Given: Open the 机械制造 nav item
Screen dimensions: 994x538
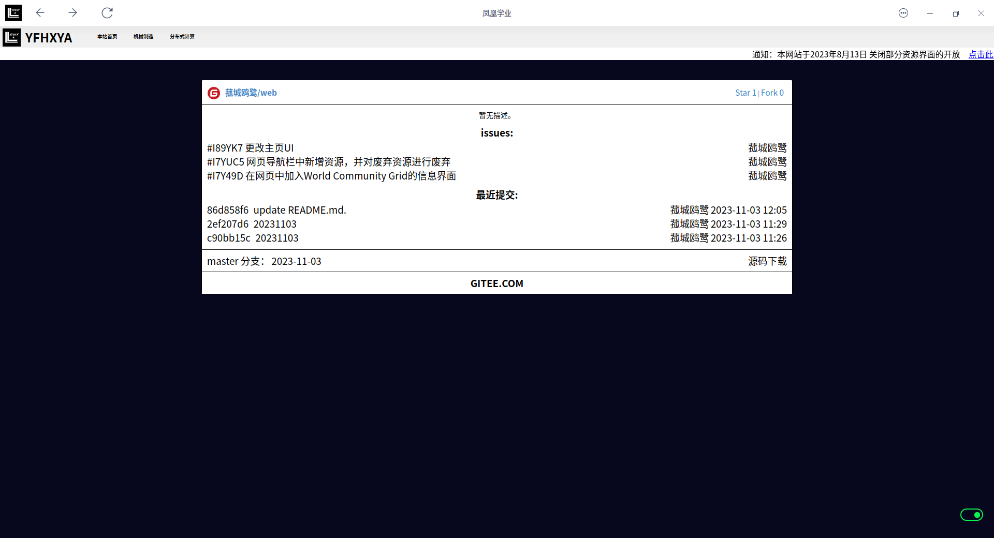Looking at the screenshot, I should (x=143, y=37).
